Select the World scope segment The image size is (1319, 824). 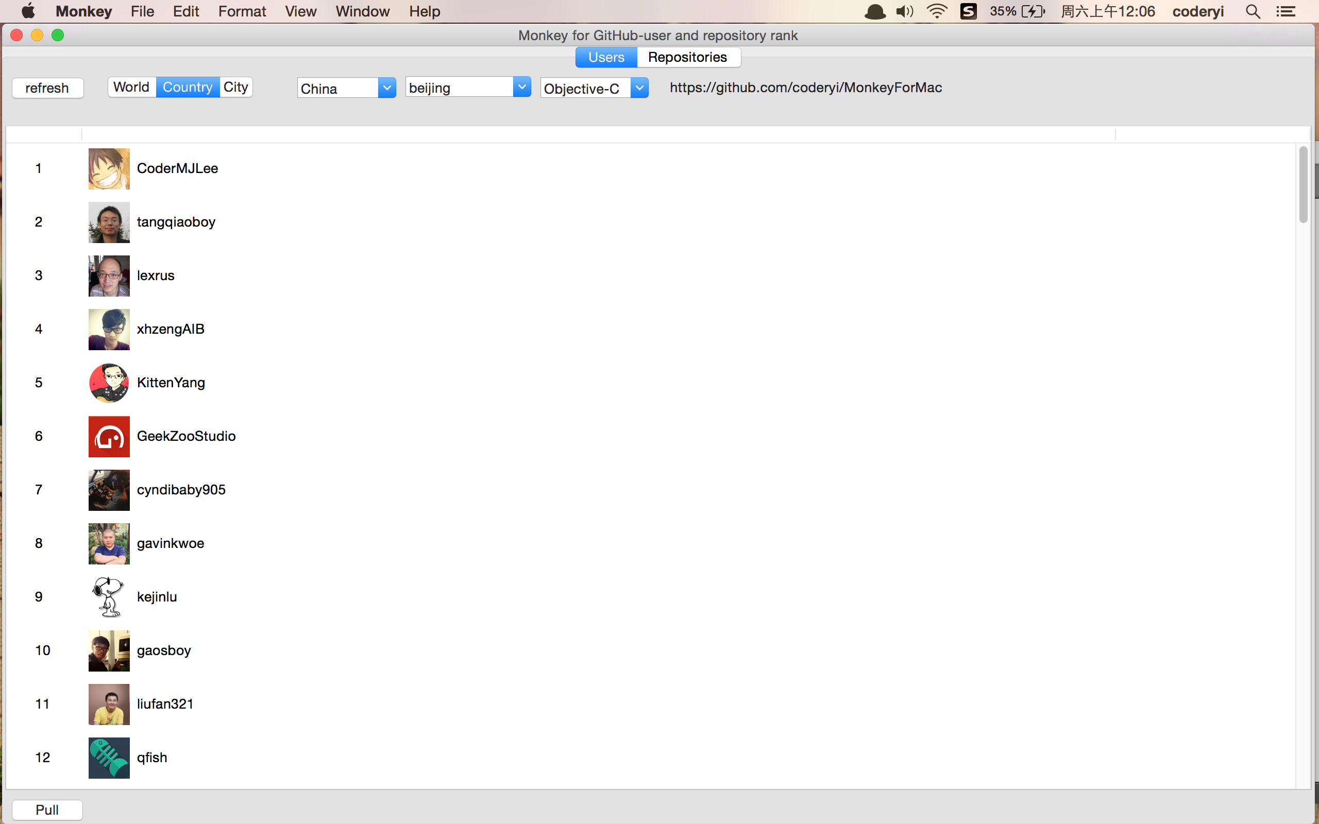(131, 87)
